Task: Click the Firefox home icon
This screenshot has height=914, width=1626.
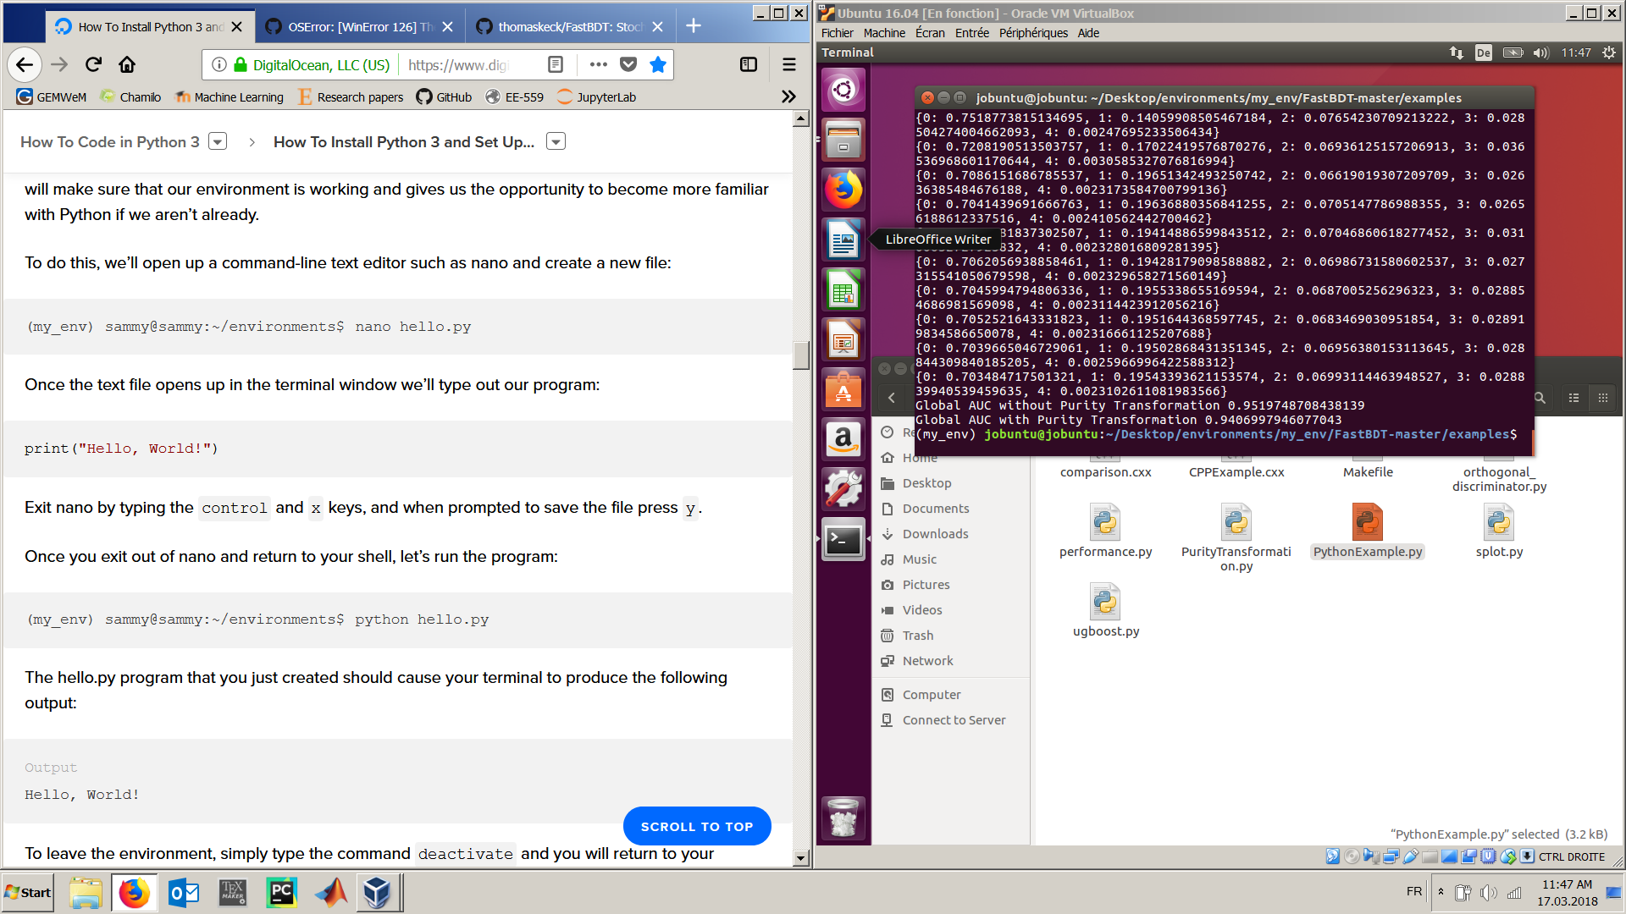Action: tap(127, 64)
